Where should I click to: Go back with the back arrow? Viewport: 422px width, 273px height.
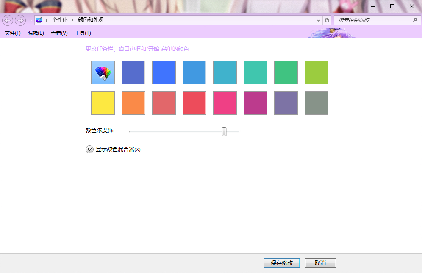tap(8, 20)
